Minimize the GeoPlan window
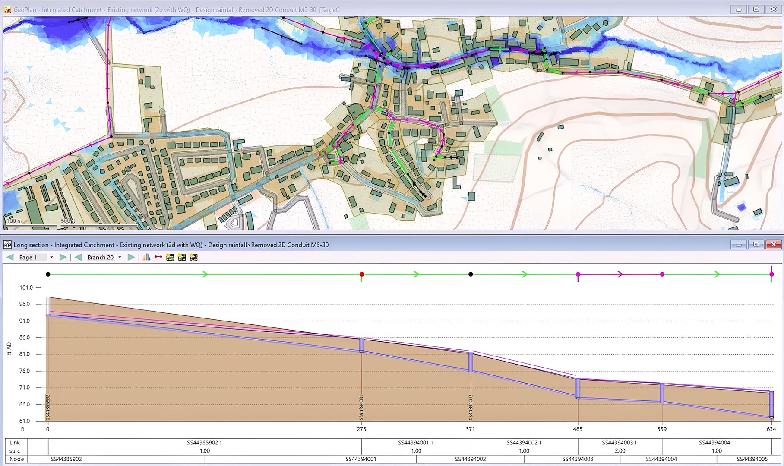Image resolution: width=784 pixels, height=466 pixels. pos(739,9)
